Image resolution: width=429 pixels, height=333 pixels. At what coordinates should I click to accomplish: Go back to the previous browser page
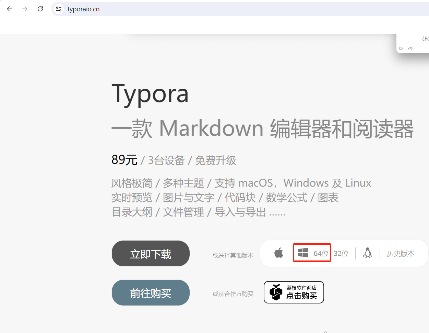click(x=10, y=9)
